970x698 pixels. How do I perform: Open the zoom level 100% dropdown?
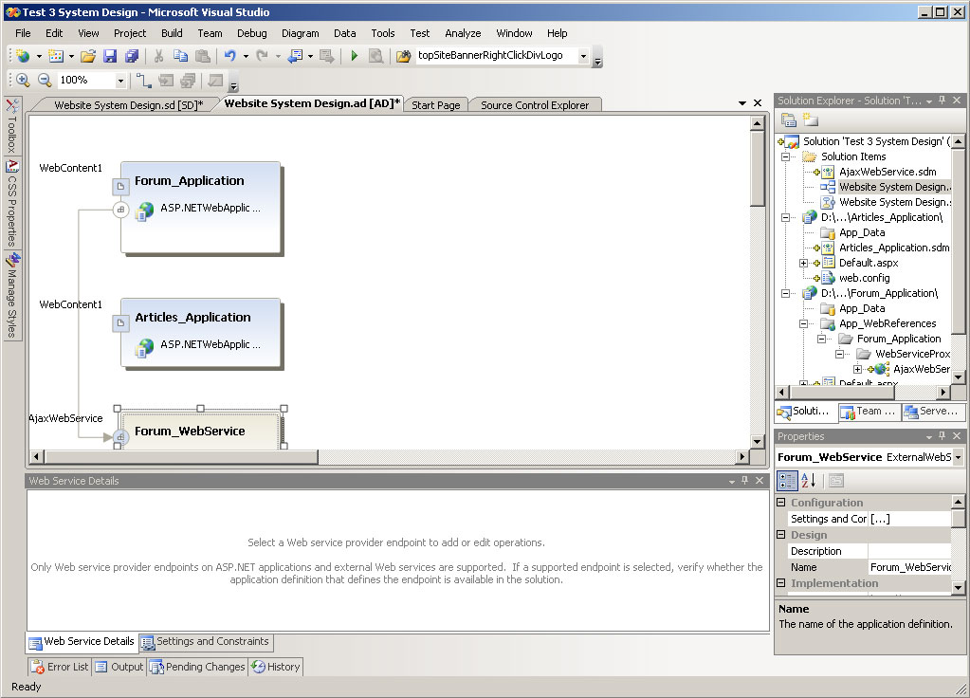[x=120, y=81]
